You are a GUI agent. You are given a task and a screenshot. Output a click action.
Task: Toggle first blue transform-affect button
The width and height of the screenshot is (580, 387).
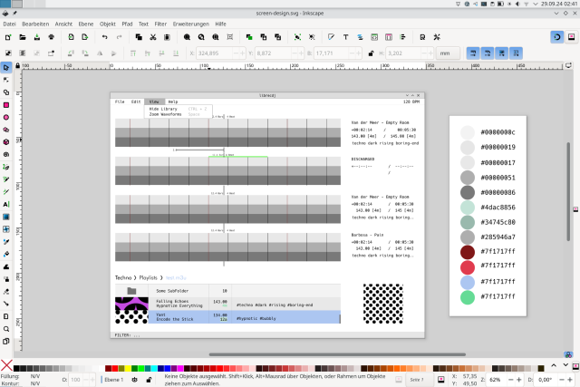(474, 53)
